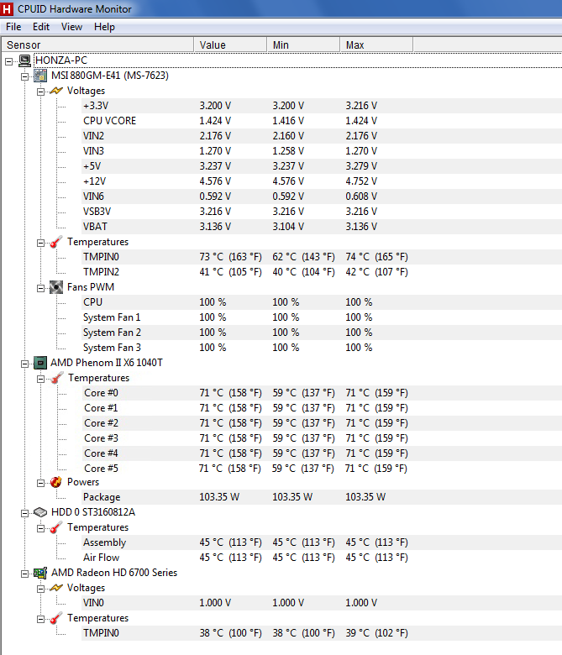Select the VIN0 voltage row
The image size is (562, 655).
click(322, 603)
